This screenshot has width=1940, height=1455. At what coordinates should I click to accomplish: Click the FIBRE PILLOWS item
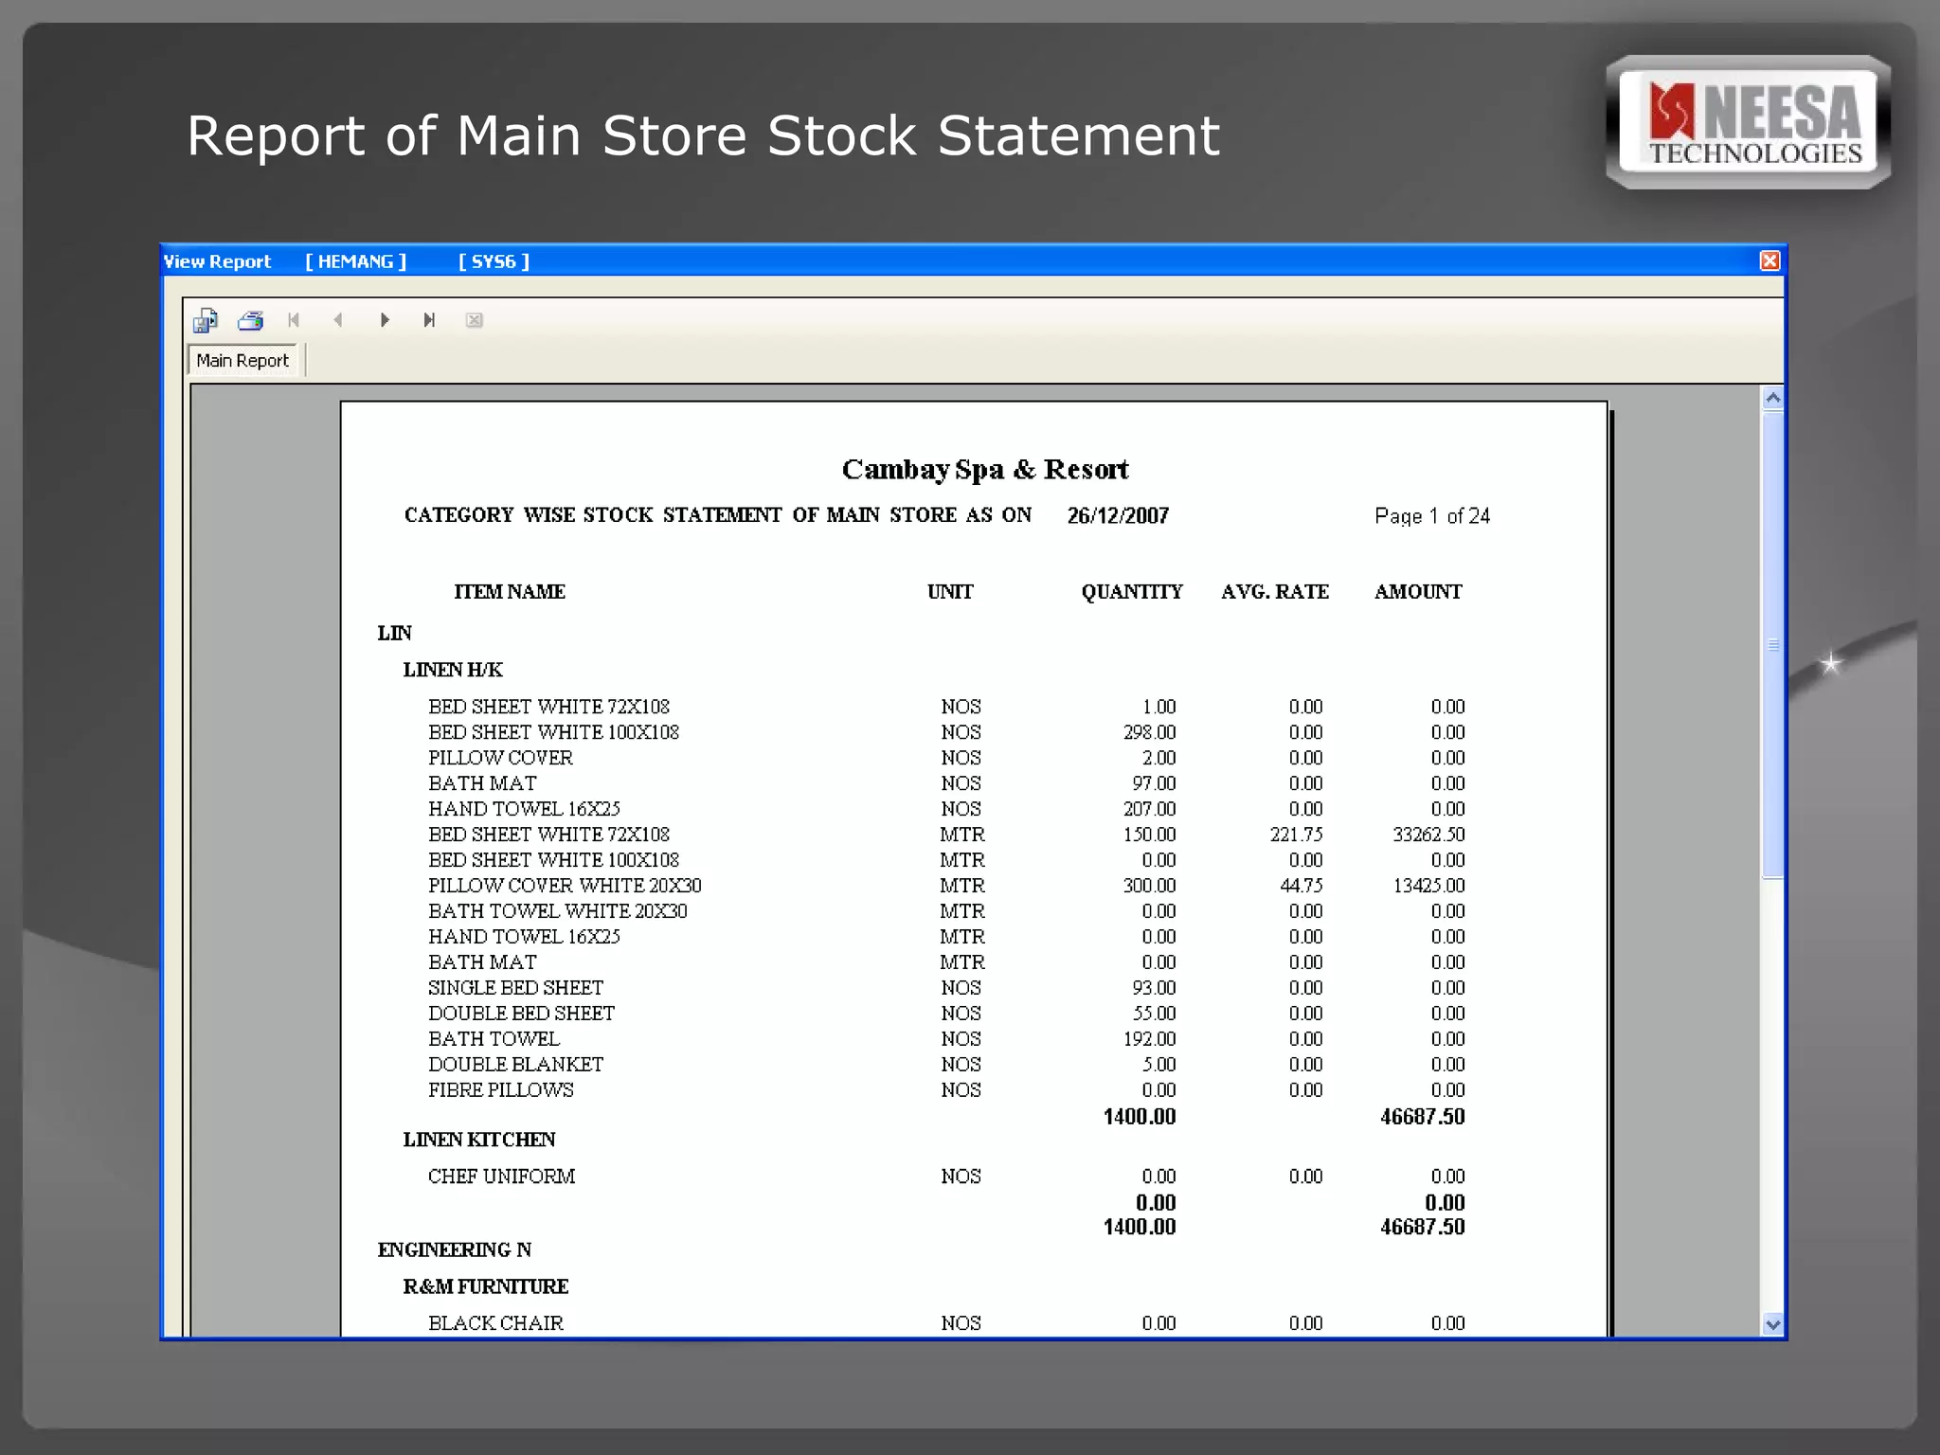point(501,1089)
